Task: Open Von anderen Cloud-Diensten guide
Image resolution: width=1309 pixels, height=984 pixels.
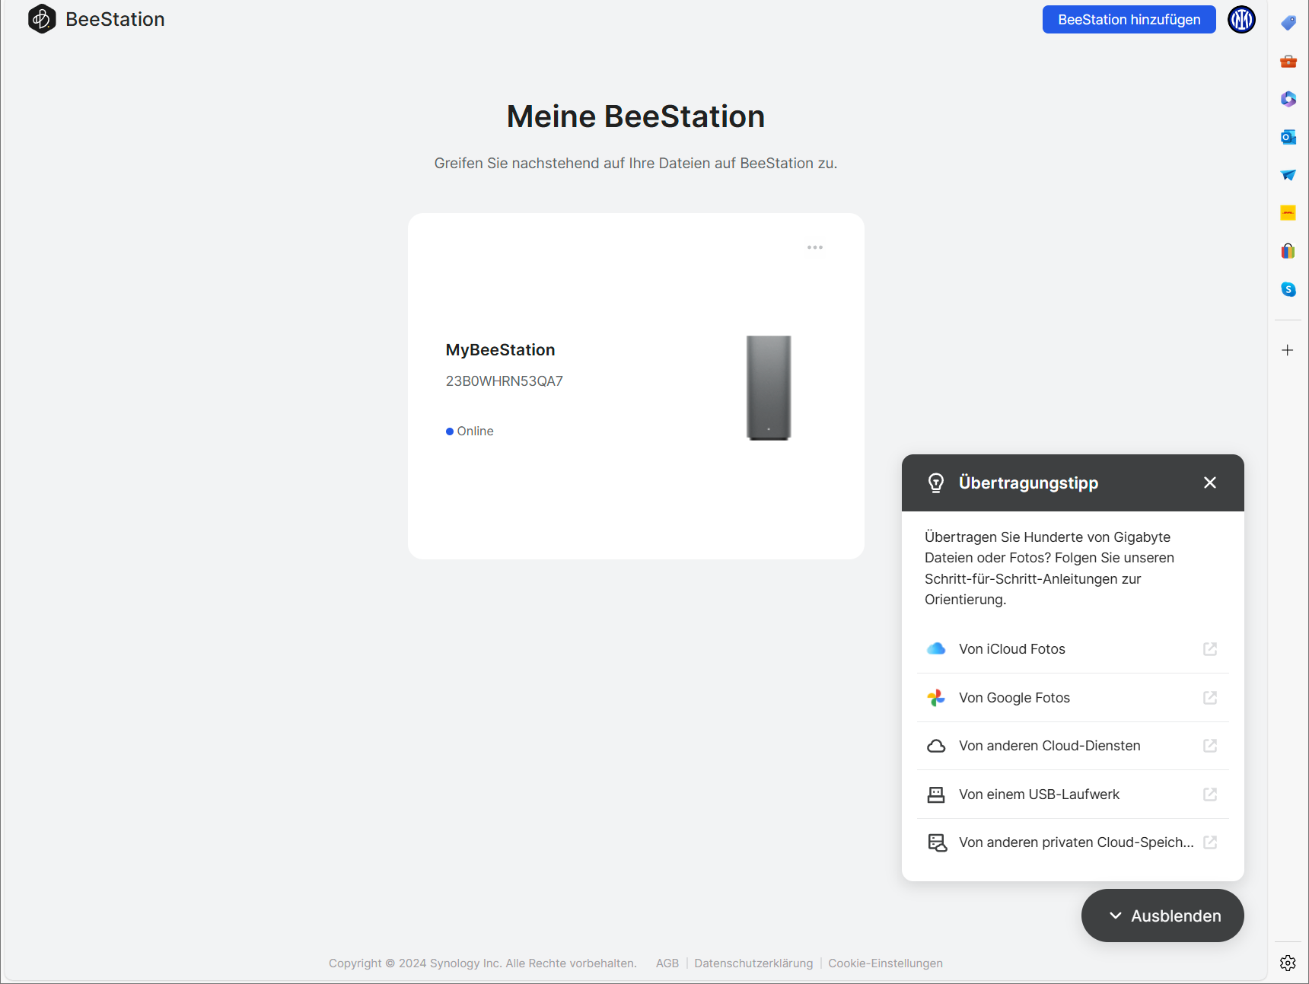Action: [1073, 746]
